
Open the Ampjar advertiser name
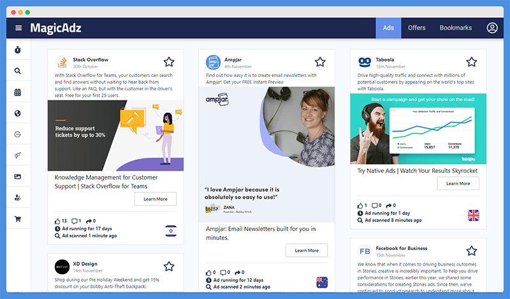pyautogui.click(x=233, y=60)
